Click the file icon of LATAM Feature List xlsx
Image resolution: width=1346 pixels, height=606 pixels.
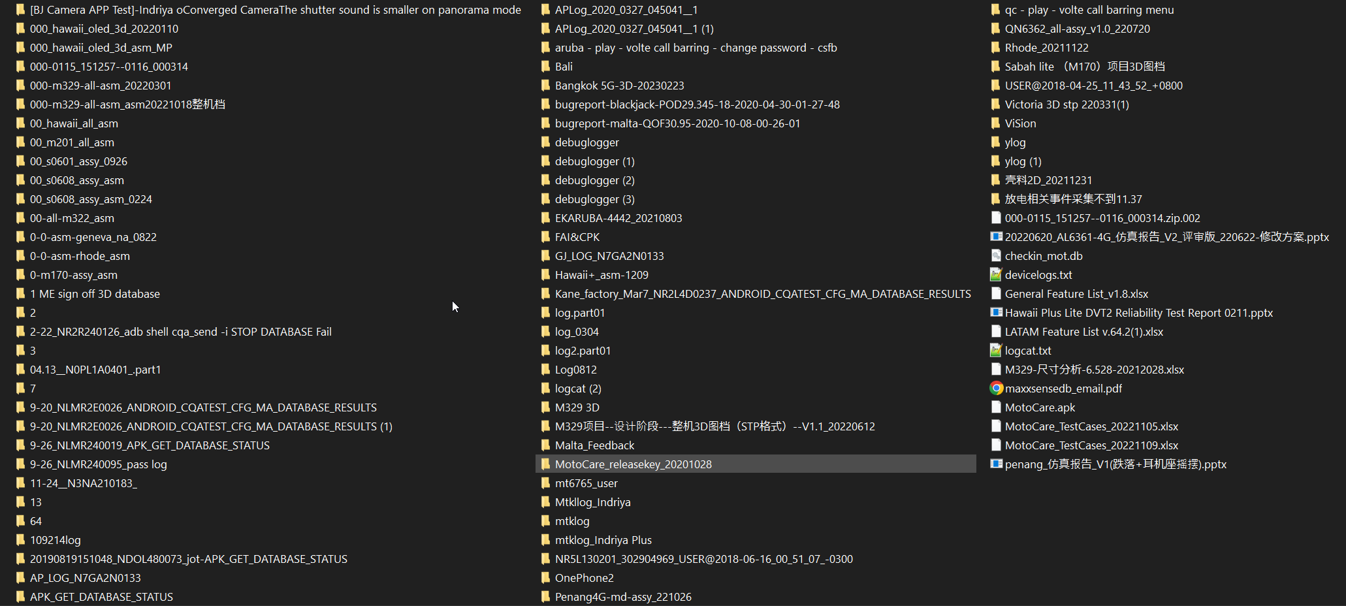click(996, 332)
